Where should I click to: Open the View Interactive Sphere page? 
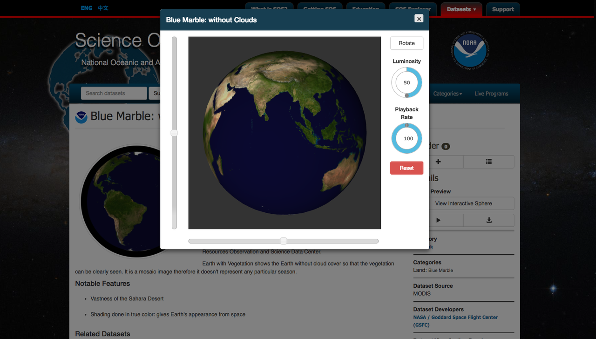point(463,203)
